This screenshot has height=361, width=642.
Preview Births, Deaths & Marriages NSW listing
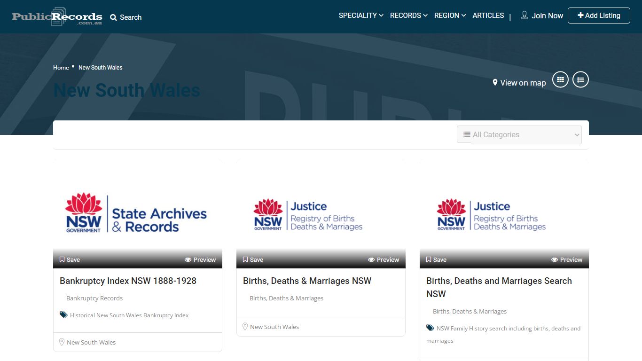[x=384, y=259]
